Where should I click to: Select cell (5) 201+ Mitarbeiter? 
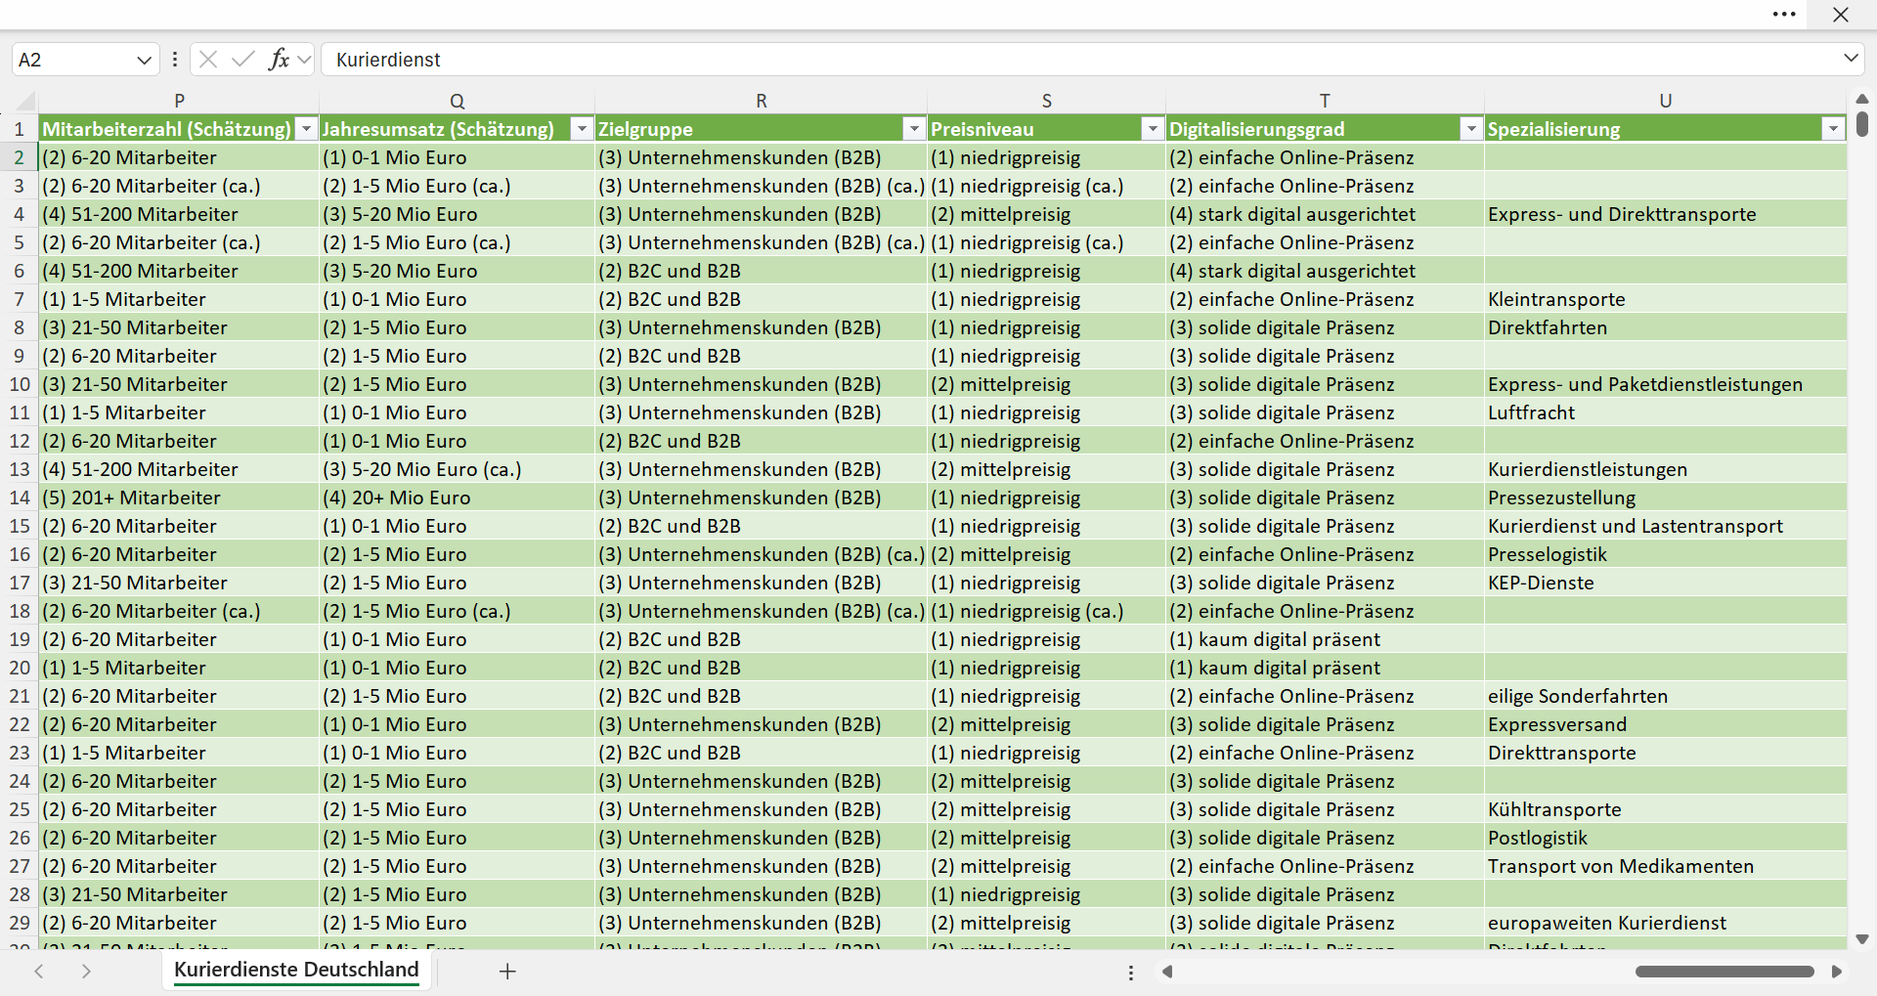click(x=179, y=498)
